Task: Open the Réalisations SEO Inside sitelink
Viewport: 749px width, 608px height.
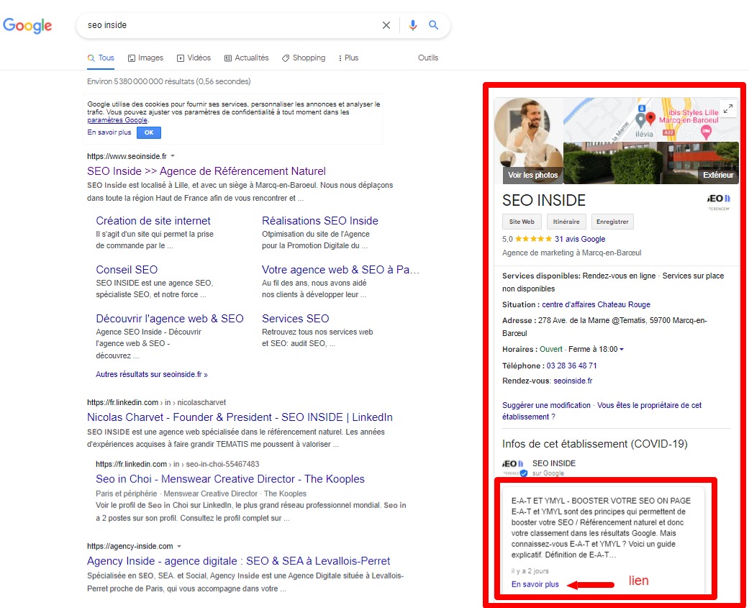Action: coord(320,221)
